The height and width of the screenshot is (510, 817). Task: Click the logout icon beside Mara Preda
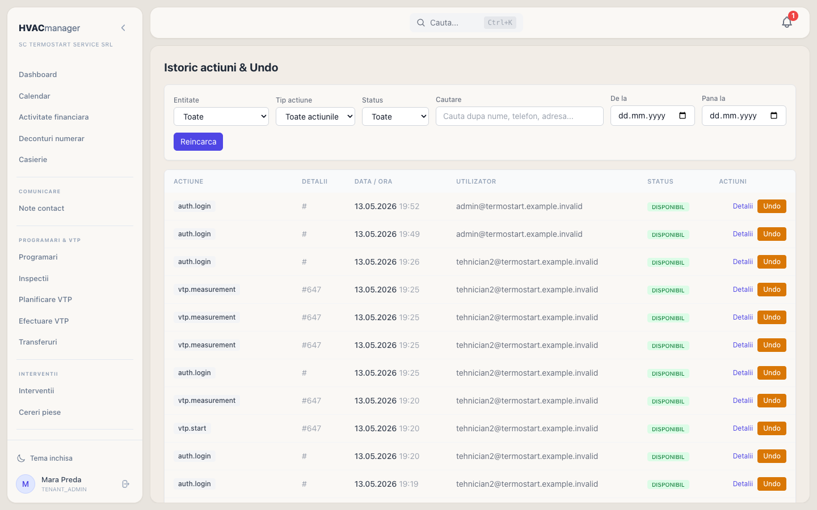(126, 484)
